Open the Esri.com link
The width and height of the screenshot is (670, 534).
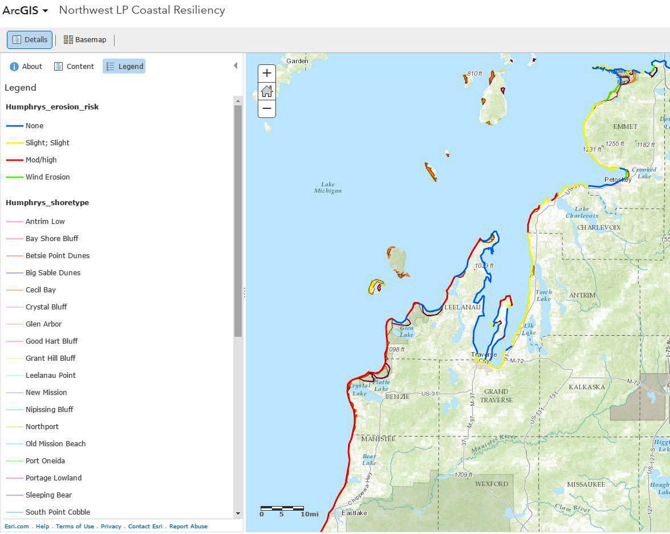pyautogui.click(x=17, y=527)
